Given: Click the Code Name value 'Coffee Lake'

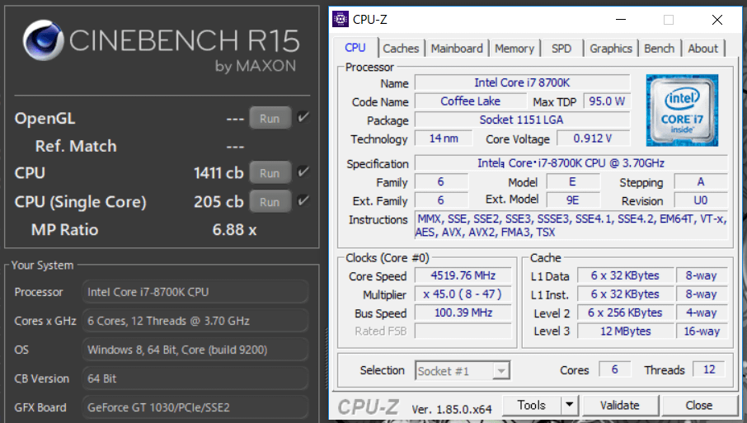Looking at the screenshot, I should [x=471, y=101].
